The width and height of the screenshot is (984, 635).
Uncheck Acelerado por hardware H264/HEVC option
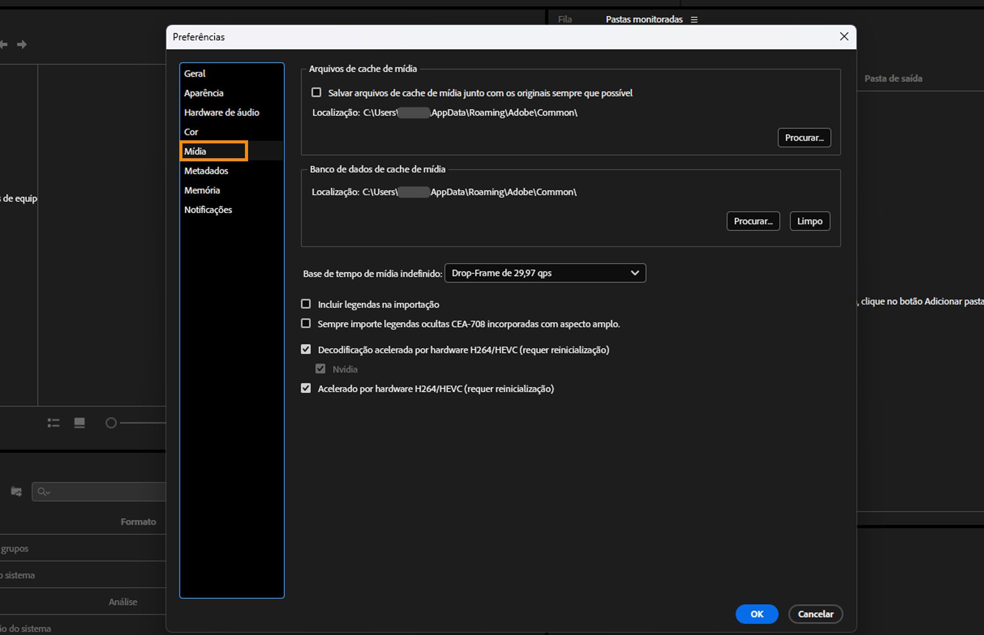306,389
